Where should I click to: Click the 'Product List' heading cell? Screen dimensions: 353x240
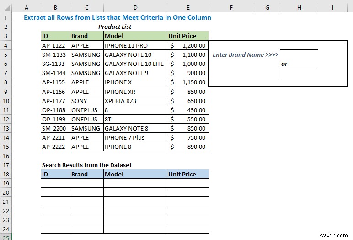point(115,27)
